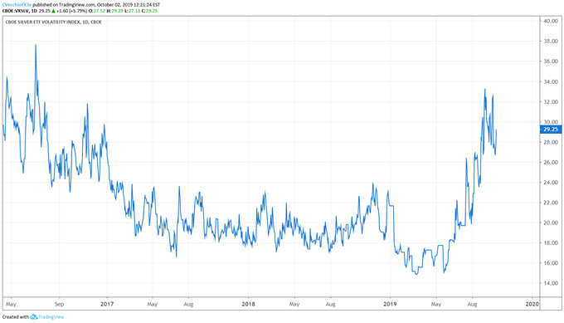Select the 'CBOE SILVER ETF VOLATILITY INDEX' chart title

tap(42, 22)
